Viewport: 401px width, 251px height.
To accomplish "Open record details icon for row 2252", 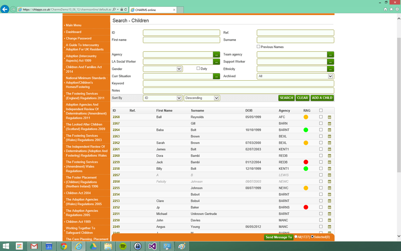I will pyautogui.click(x=329, y=207).
